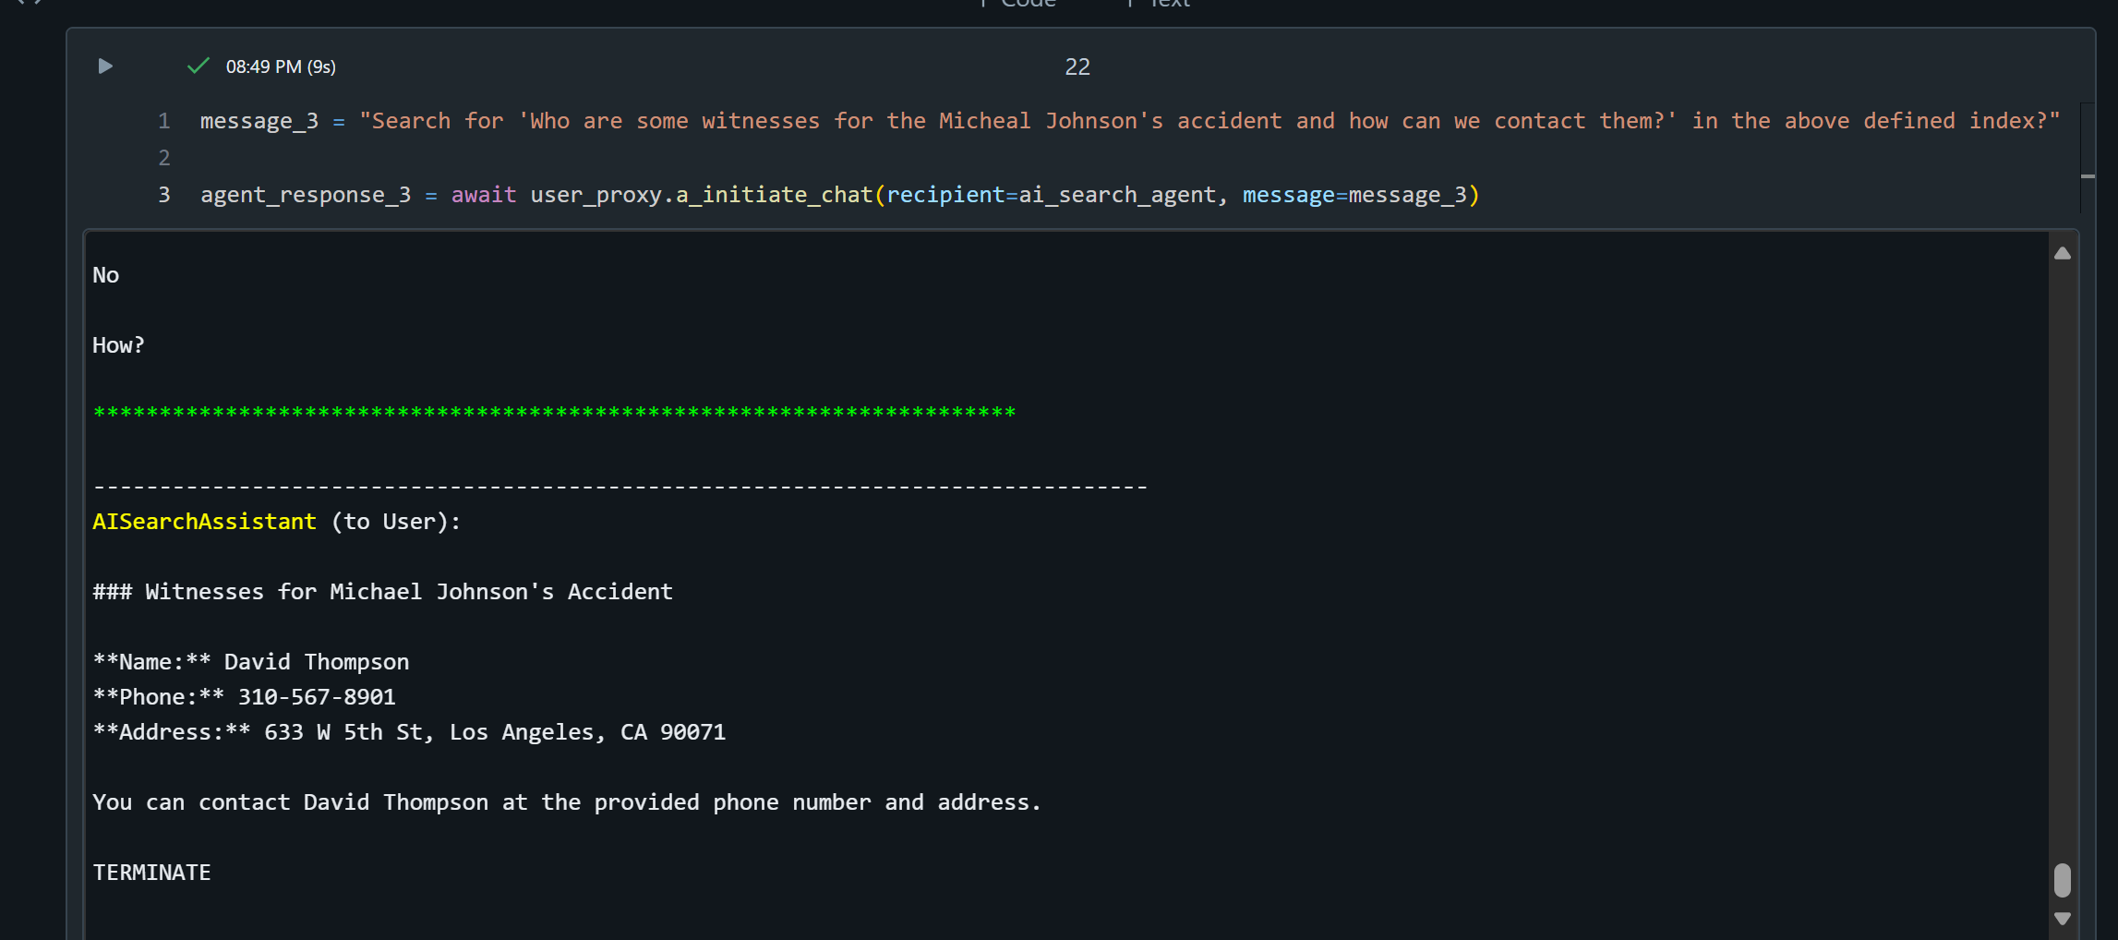Viewport: 2118px width, 940px height.
Task: Run the message_3 code cell
Action: click(105, 66)
